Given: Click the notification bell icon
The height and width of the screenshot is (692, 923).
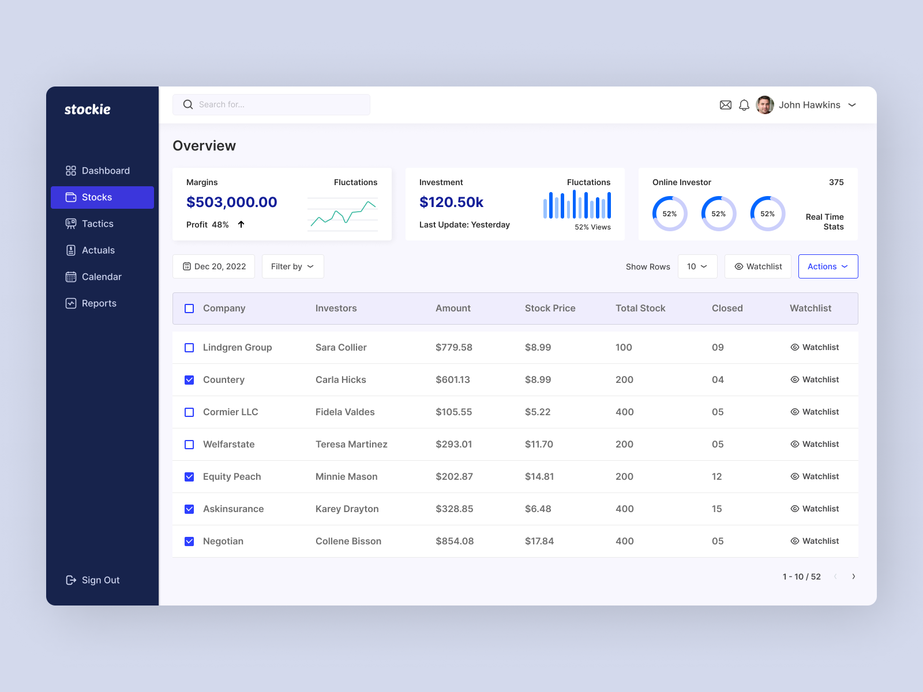Looking at the screenshot, I should 744,105.
